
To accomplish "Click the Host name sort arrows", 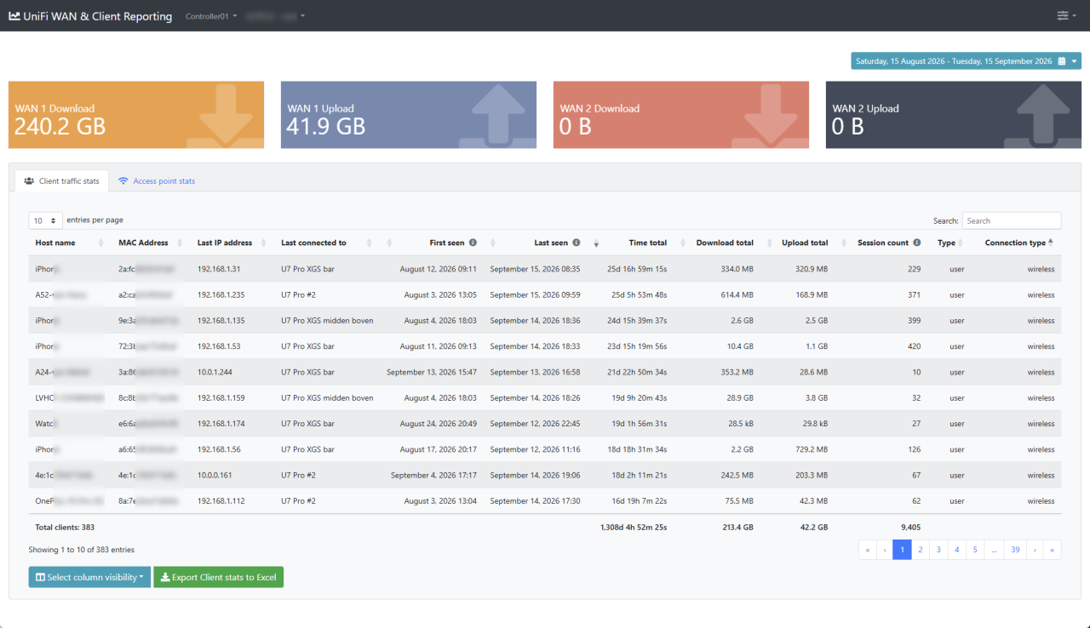I will coord(100,243).
